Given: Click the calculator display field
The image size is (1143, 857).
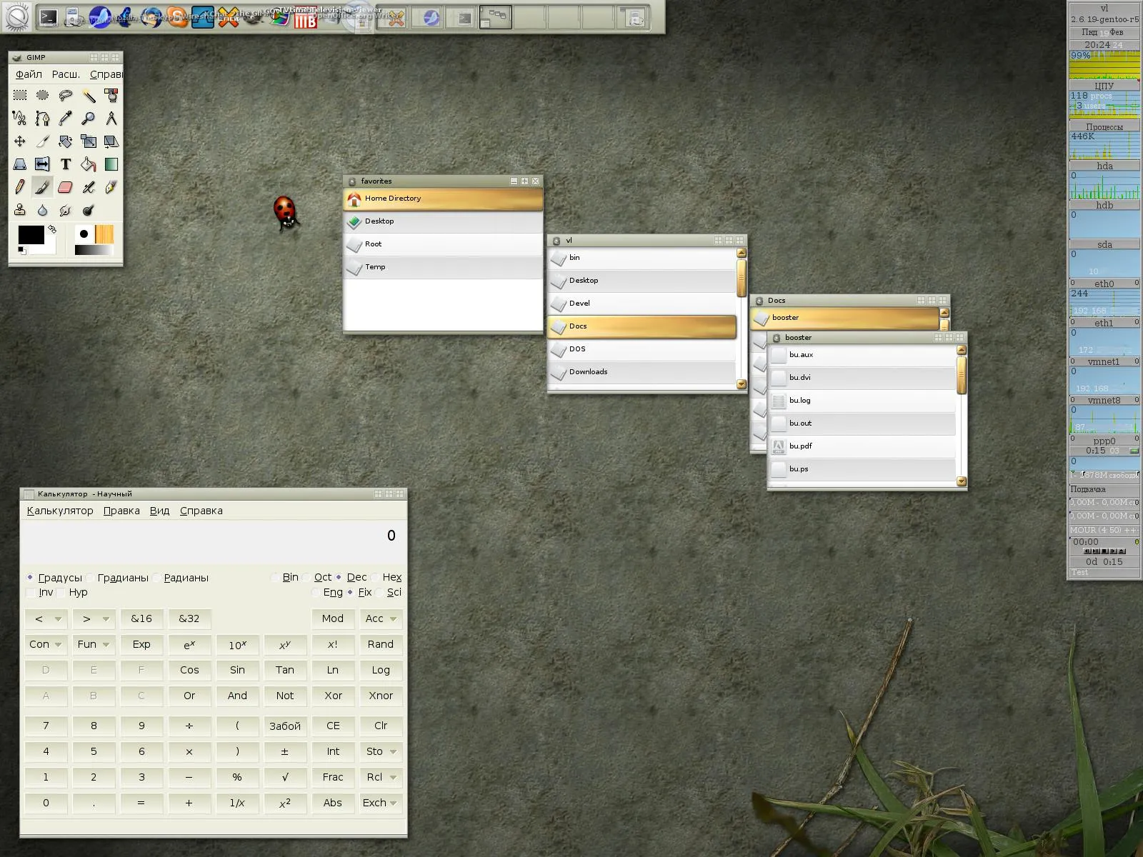Looking at the screenshot, I should pos(213,542).
